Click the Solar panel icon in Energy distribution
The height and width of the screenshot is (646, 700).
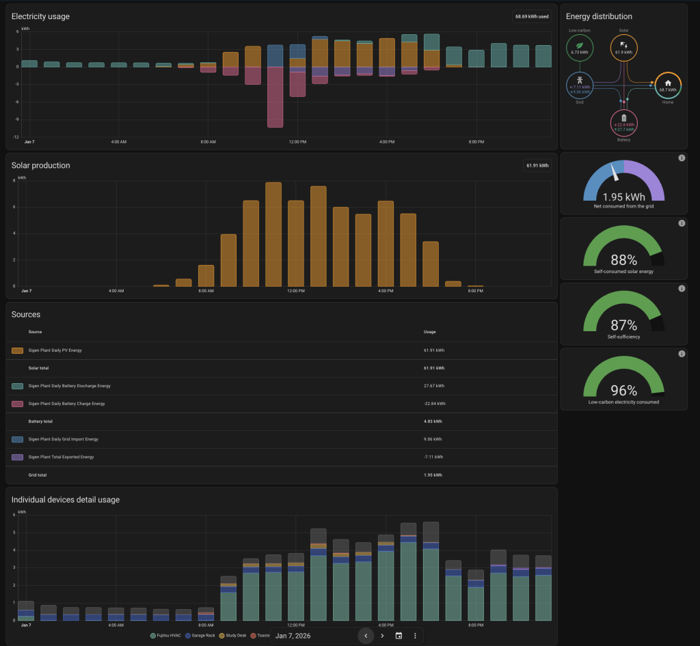pyautogui.click(x=623, y=44)
